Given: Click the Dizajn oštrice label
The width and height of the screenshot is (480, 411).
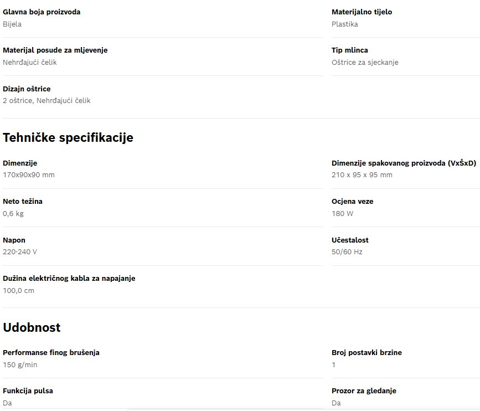Looking at the screenshot, I should (27, 89).
